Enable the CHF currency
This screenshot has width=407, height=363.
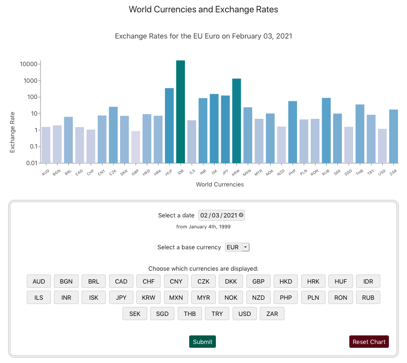tap(148, 281)
